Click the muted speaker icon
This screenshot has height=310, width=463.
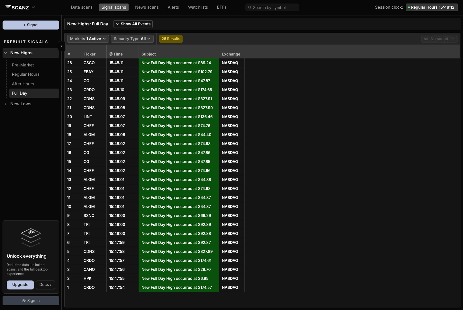[426, 39]
